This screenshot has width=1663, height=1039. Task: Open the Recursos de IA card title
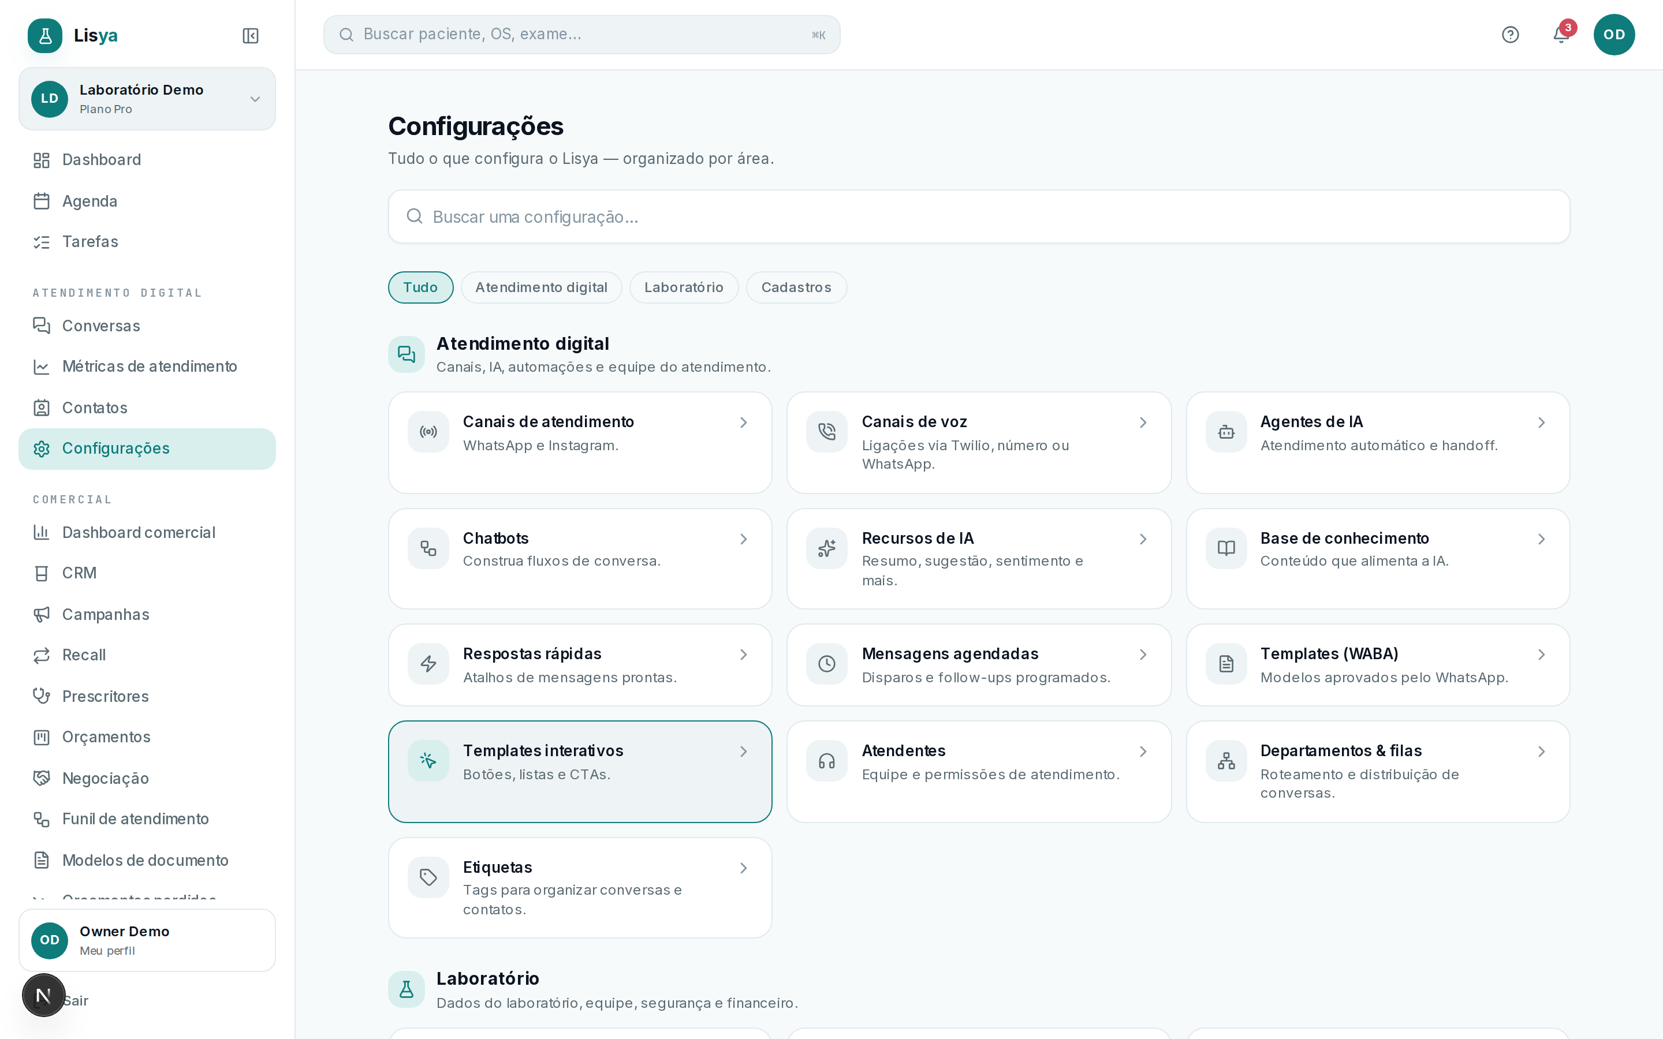tap(918, 539)
